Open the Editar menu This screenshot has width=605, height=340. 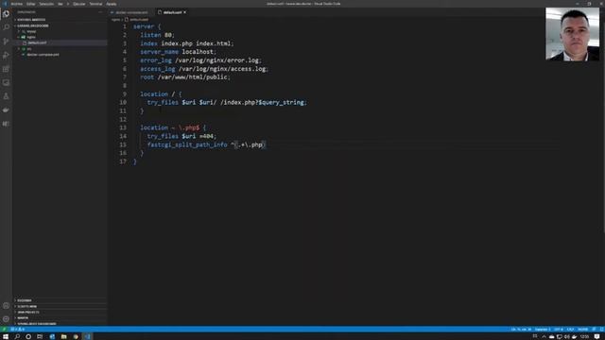31,4
